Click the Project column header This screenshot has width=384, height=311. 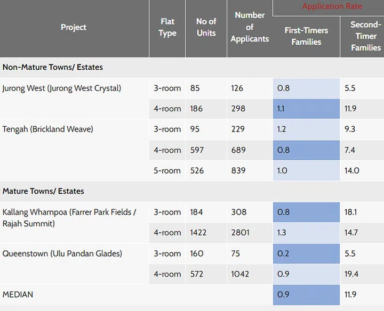point(74,27)
